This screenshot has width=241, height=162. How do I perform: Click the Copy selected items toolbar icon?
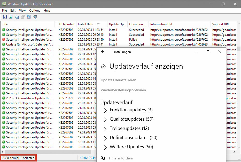[17, 17]
